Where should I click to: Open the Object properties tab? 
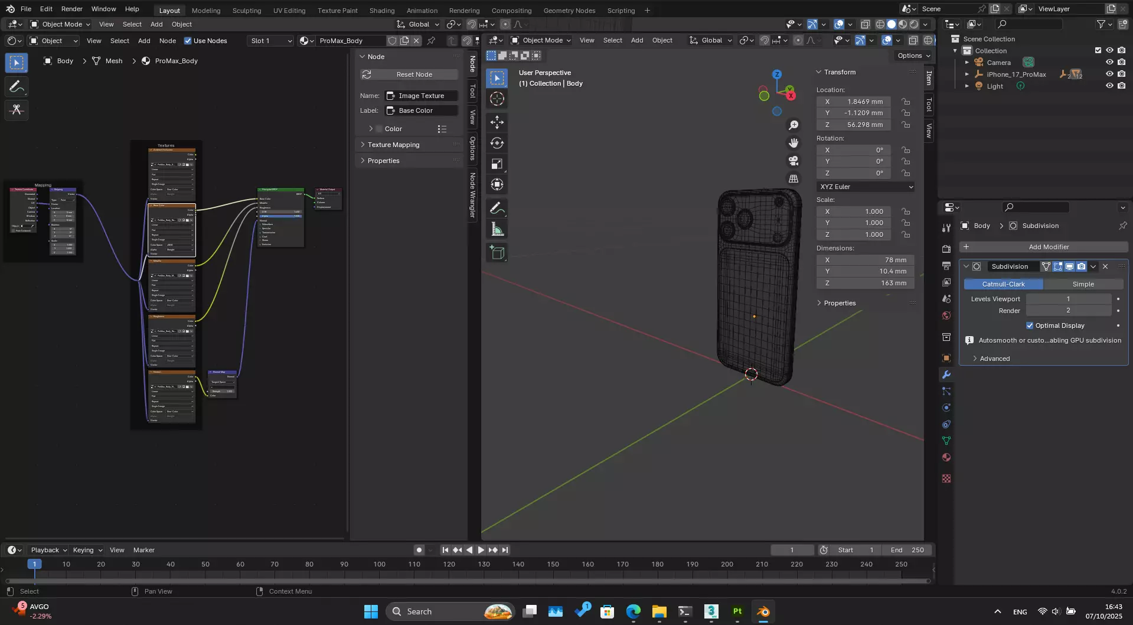[x=946, y=358]
